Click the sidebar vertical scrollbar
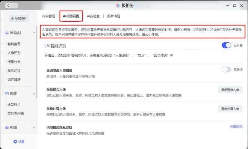 pos(37,62)
